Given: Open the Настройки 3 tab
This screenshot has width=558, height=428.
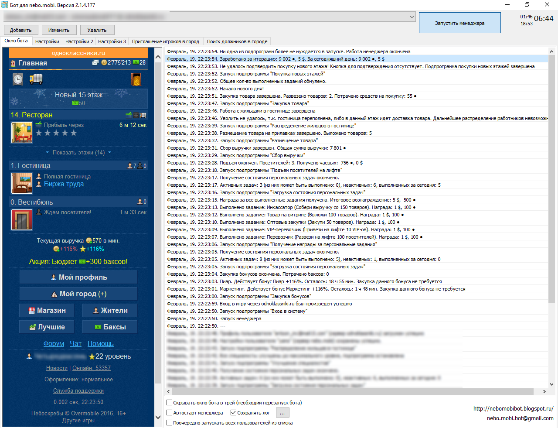Looking at the screenshot, I should click(112, 41).
